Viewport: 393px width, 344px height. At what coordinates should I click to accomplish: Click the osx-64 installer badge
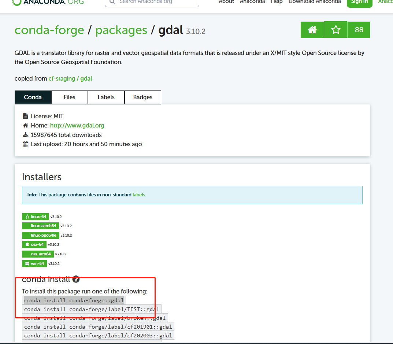coord(34,244)
